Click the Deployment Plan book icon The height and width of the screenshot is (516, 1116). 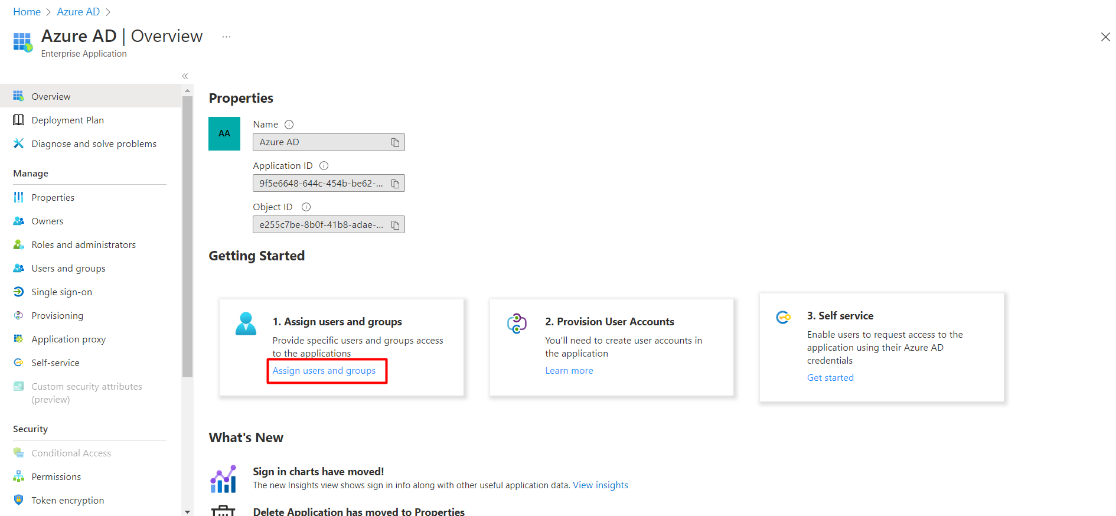pos(18,120)
